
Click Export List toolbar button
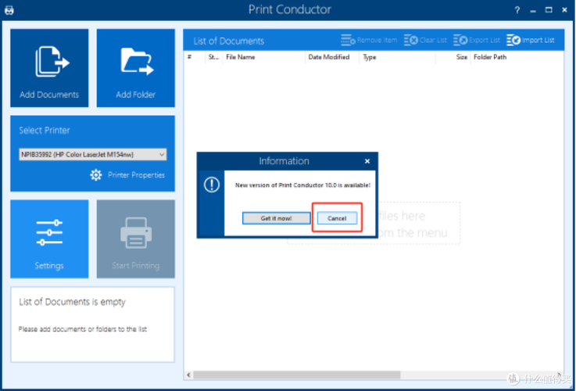tap(477, 40)
